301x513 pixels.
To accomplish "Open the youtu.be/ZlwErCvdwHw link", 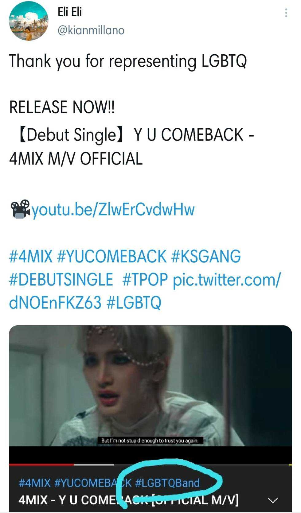I will point(113,209).
